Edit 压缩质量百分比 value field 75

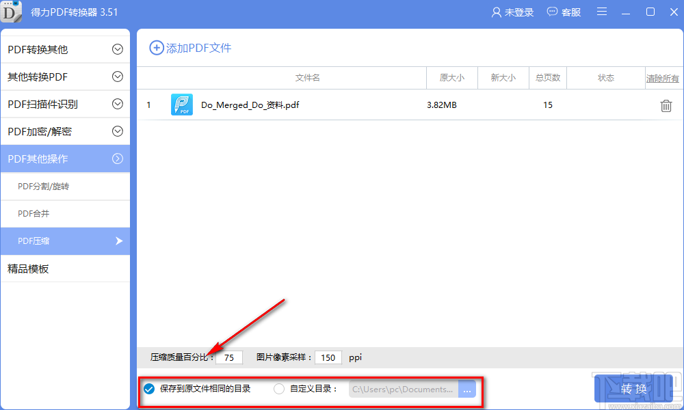pyautogui.click(x=229, y=357)
